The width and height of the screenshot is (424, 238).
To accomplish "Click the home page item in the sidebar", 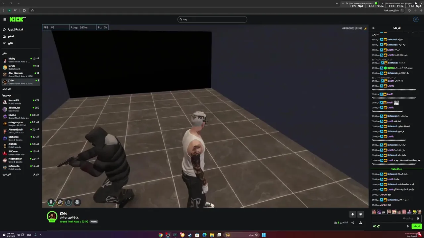I will (13, 29).
